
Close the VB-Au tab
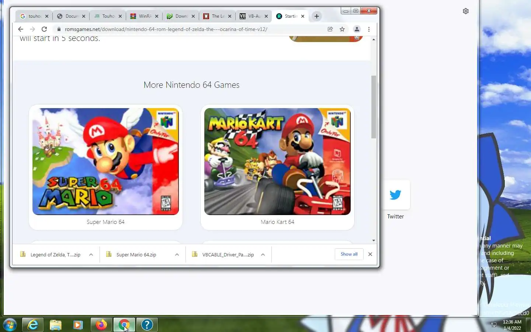[x=266, y=16]
